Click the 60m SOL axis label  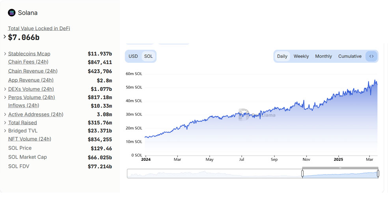134,74
